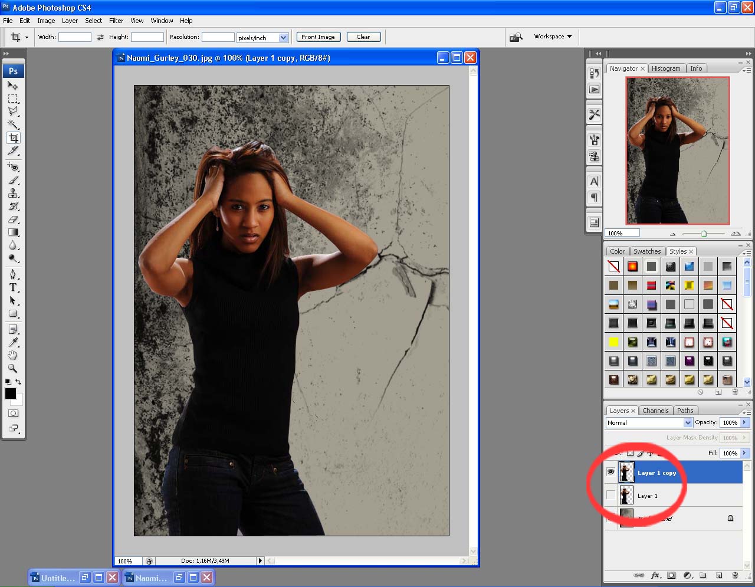Select the Magic Wand tool

coord(13,124)
